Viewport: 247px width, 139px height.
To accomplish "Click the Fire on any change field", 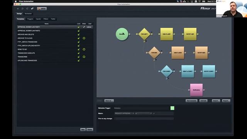I will [x=144, y=119].
